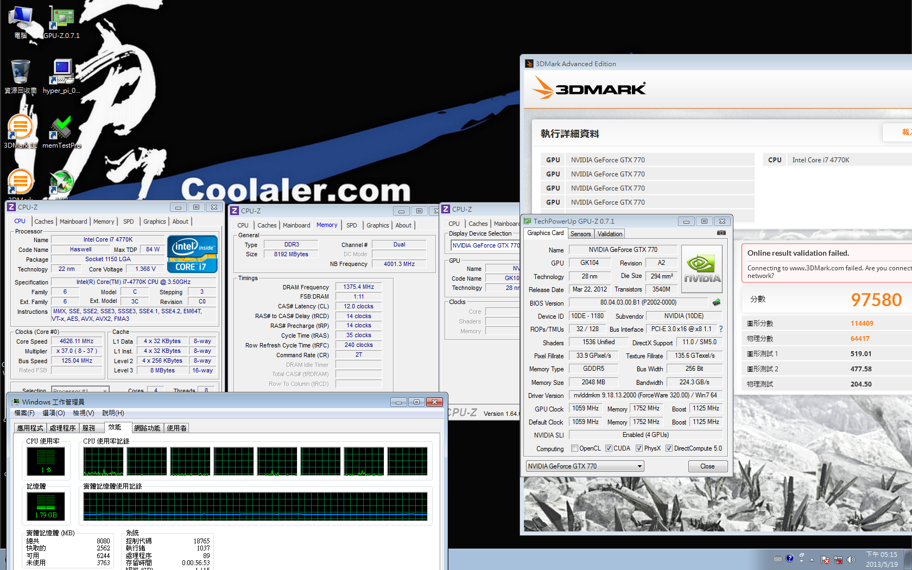
Task: Toggle the OpenCL checkbox in GPU-Z
Action: (x=574, y=448)
